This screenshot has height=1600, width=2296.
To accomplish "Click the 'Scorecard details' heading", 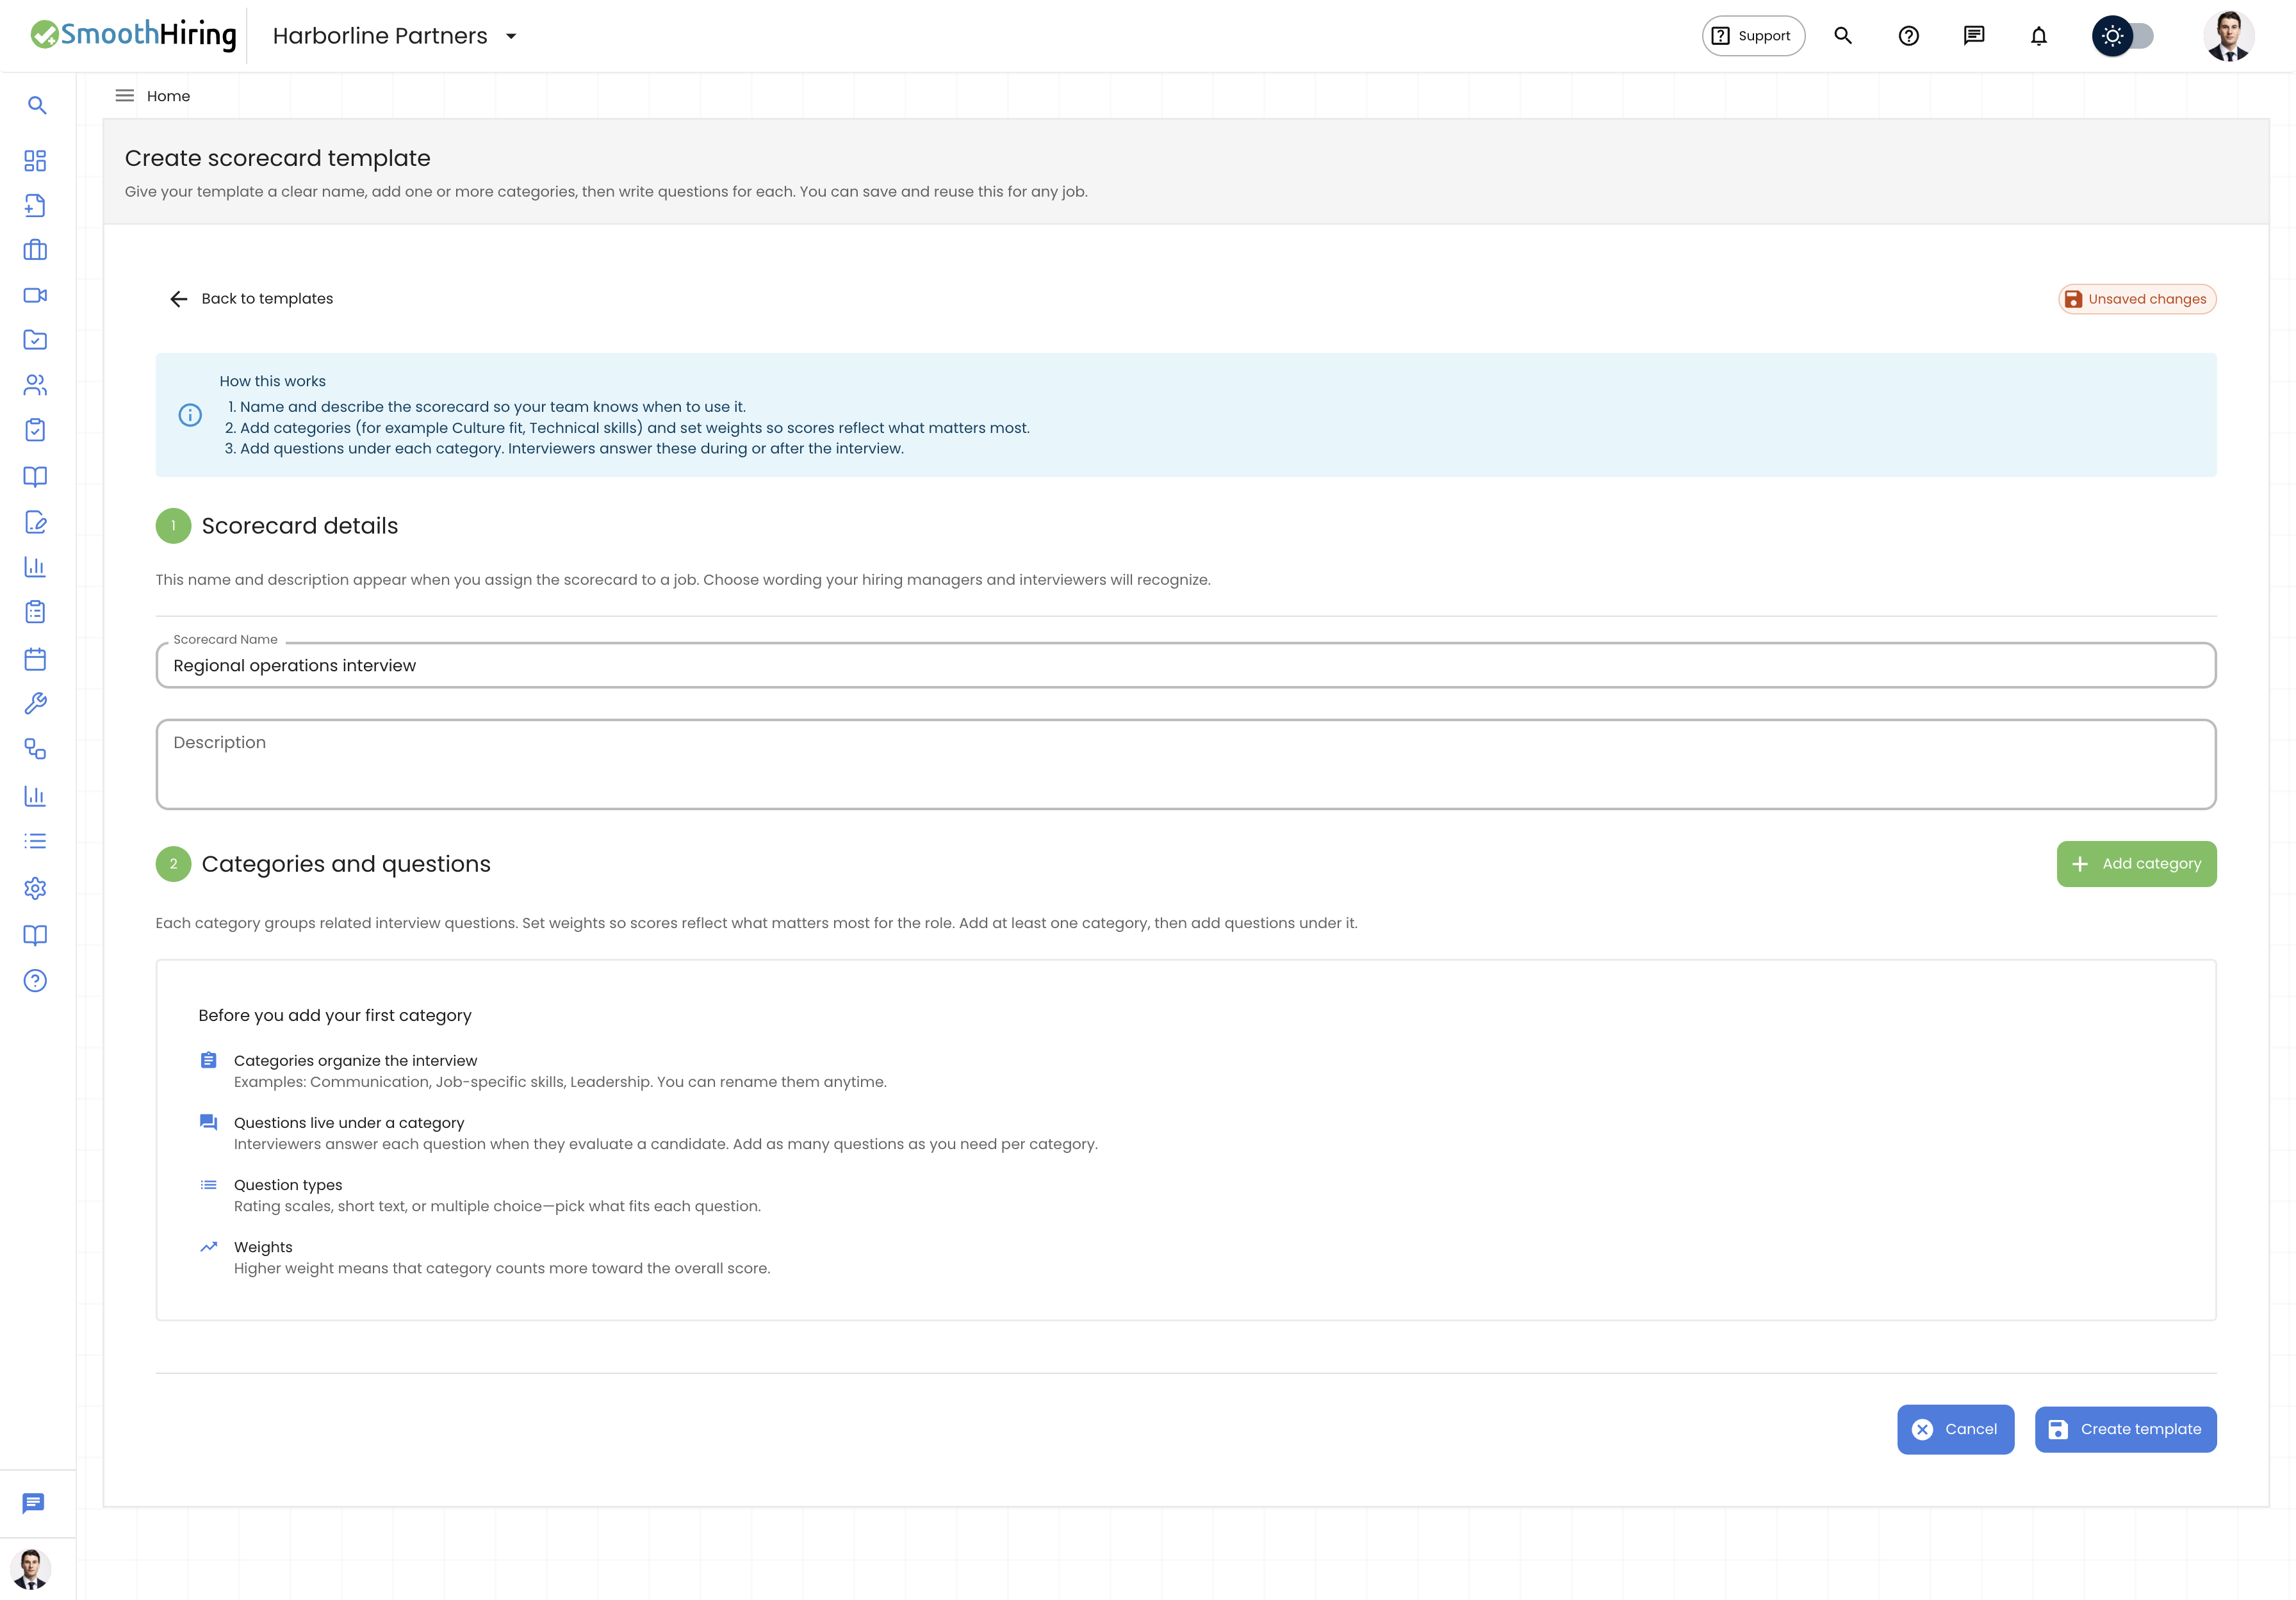I will tap(300, 526).
